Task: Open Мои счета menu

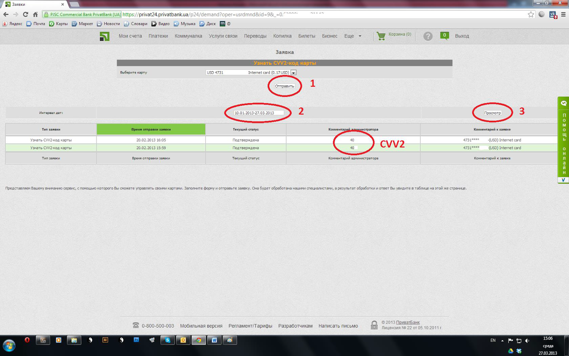Action: [x=130, y=36]
